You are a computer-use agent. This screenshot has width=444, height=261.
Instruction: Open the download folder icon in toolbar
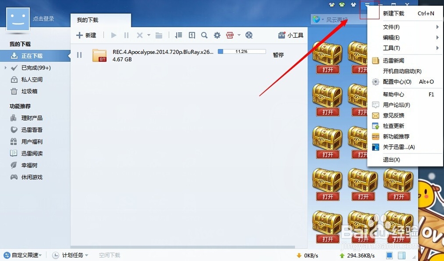coord(159,35)
